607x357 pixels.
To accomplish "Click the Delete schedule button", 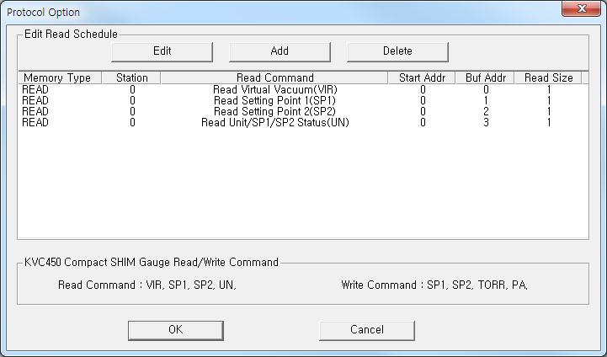I will click(397, 51).
